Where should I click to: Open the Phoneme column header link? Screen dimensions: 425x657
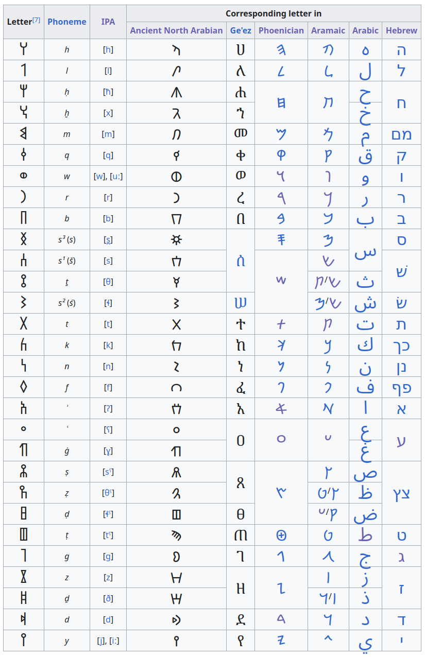pyautogui.click(x=67, y=22)
